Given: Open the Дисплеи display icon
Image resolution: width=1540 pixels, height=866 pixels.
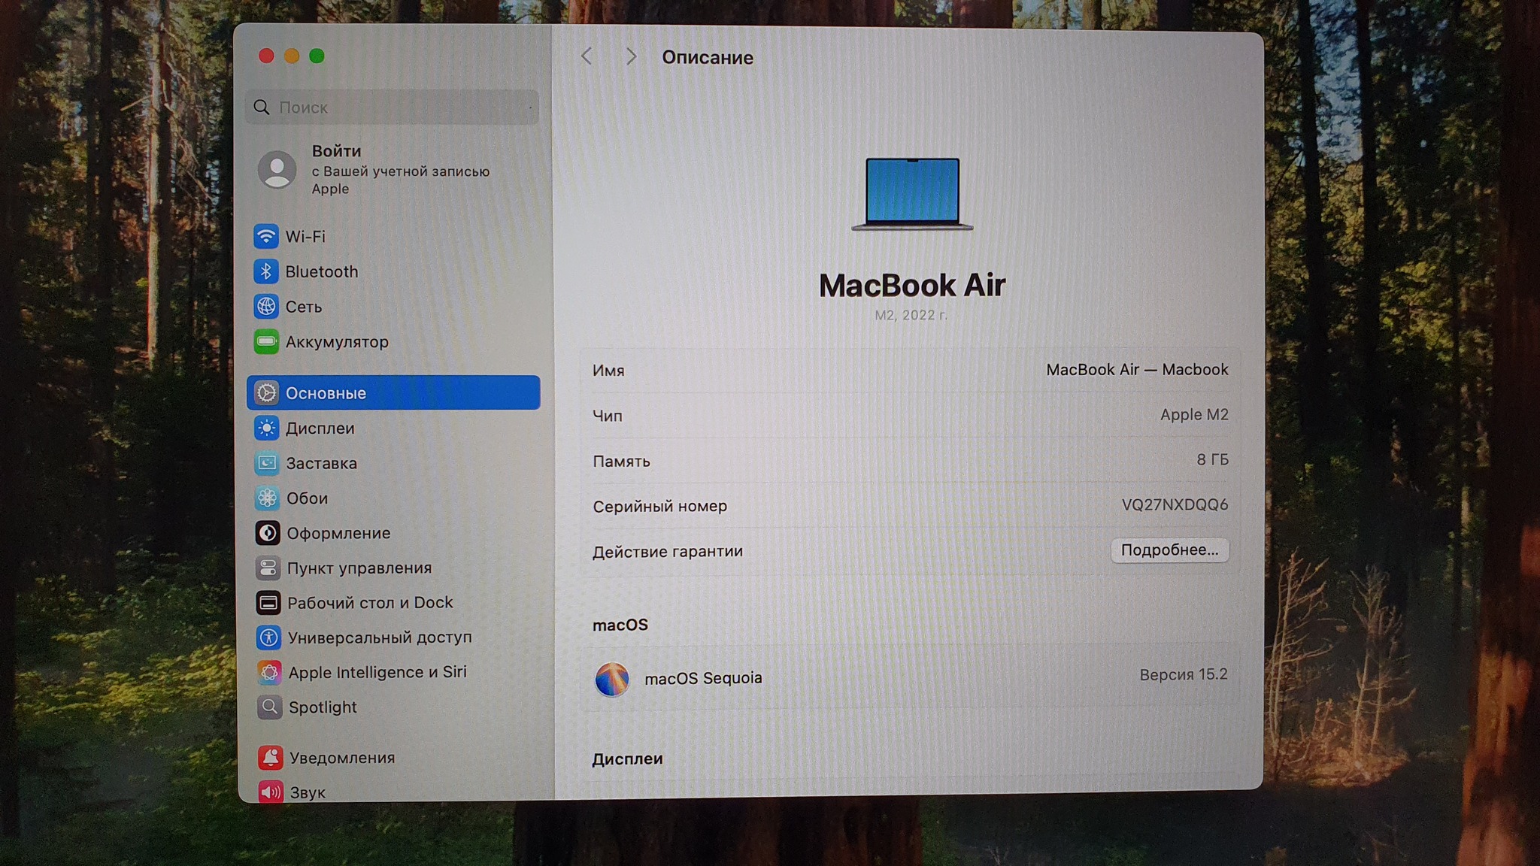Looking at the screenshot, I should (266, 428).
